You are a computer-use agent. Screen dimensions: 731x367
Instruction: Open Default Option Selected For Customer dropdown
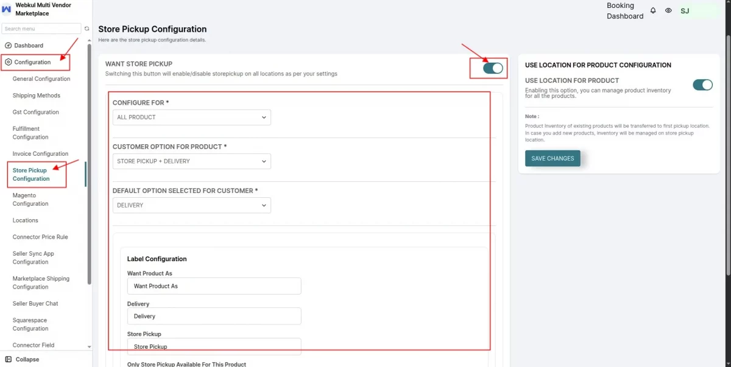pyautogui.click(x=192, y=205)
